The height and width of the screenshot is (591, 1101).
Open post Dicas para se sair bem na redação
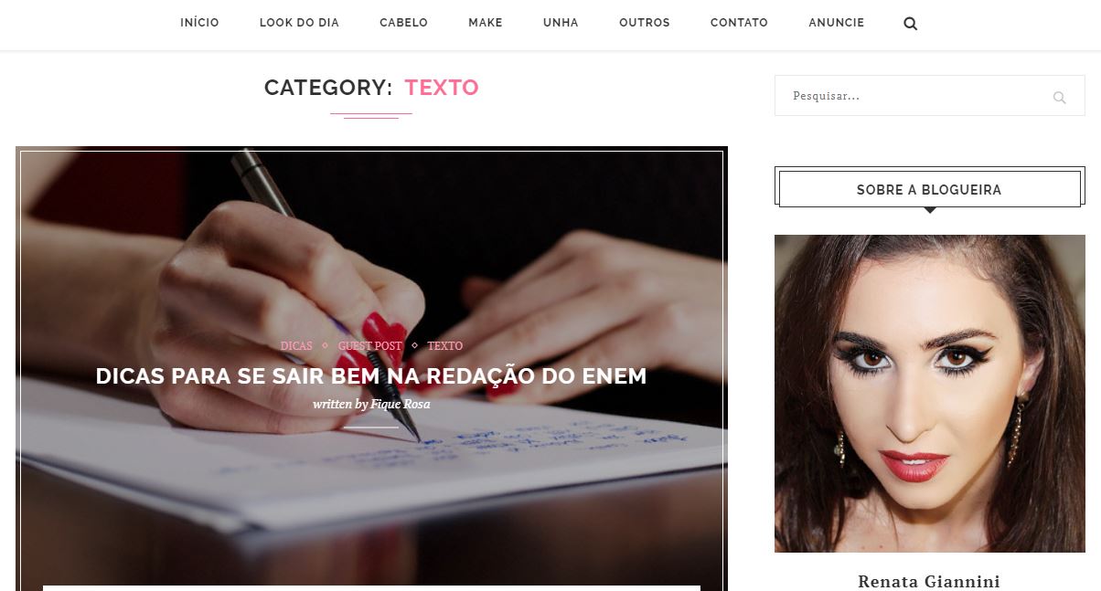pos(371,376)
